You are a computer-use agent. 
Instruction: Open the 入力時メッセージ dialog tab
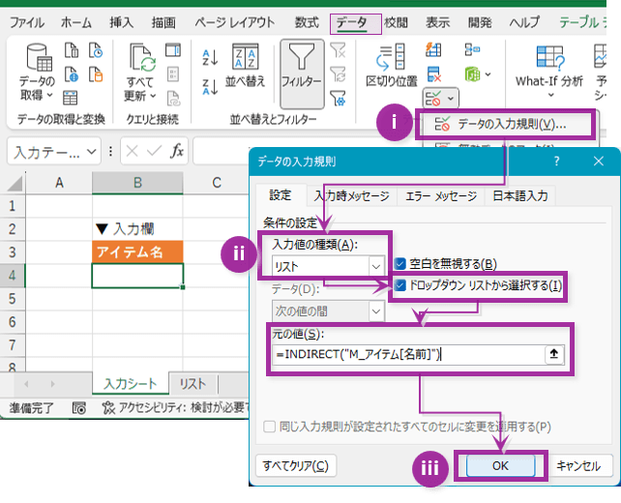coord(352,196)
